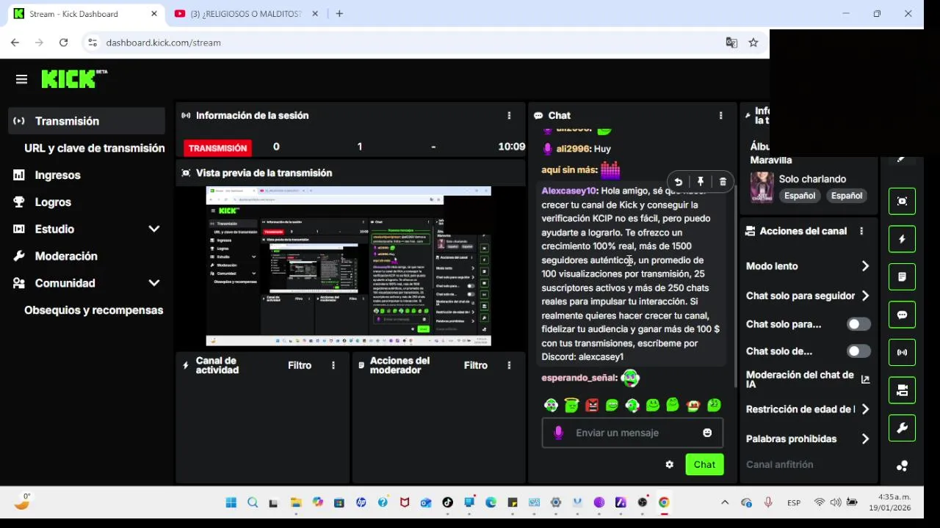Open Logros in the sidebar
The width and height of the screenshot is (940, 528).
coord(53,202)
